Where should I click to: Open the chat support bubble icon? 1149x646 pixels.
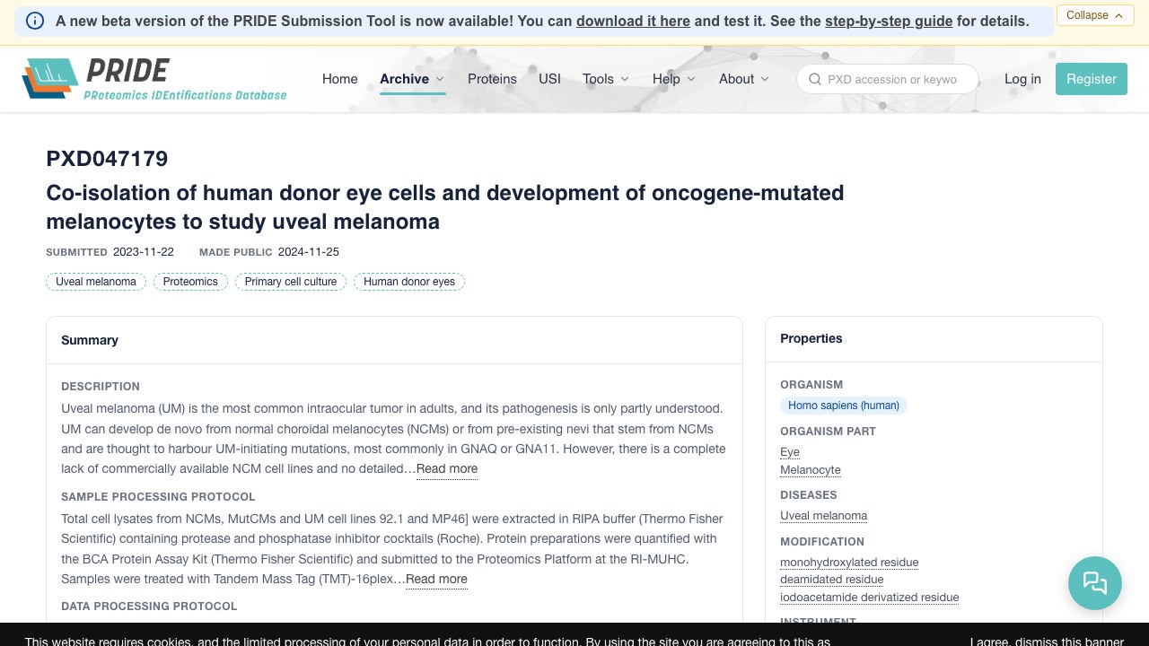(1095, 583)
